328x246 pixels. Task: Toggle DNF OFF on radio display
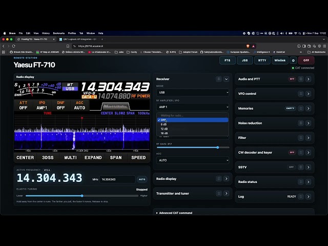(x=60, y=105)
